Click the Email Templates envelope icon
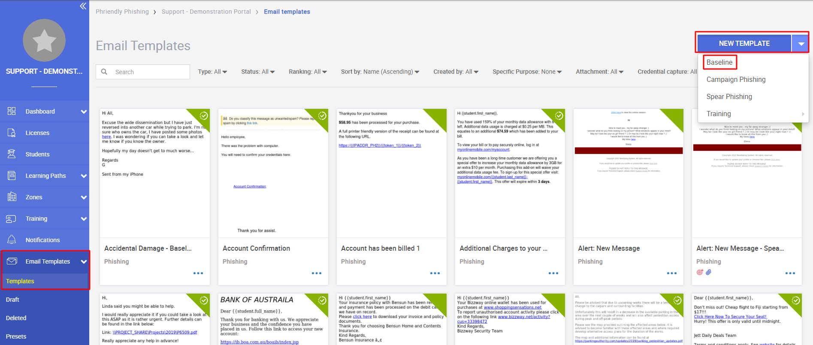This screenshot has height=345, width=813. (12, 261)
